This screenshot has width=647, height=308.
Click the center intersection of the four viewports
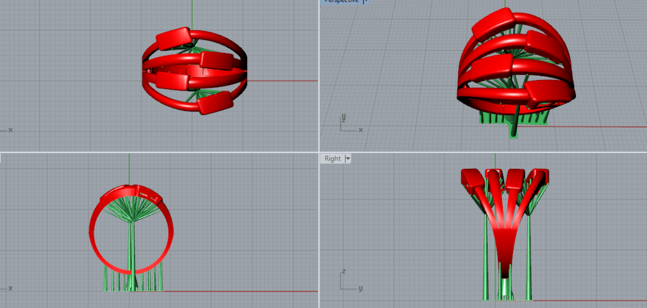[319, 152]
